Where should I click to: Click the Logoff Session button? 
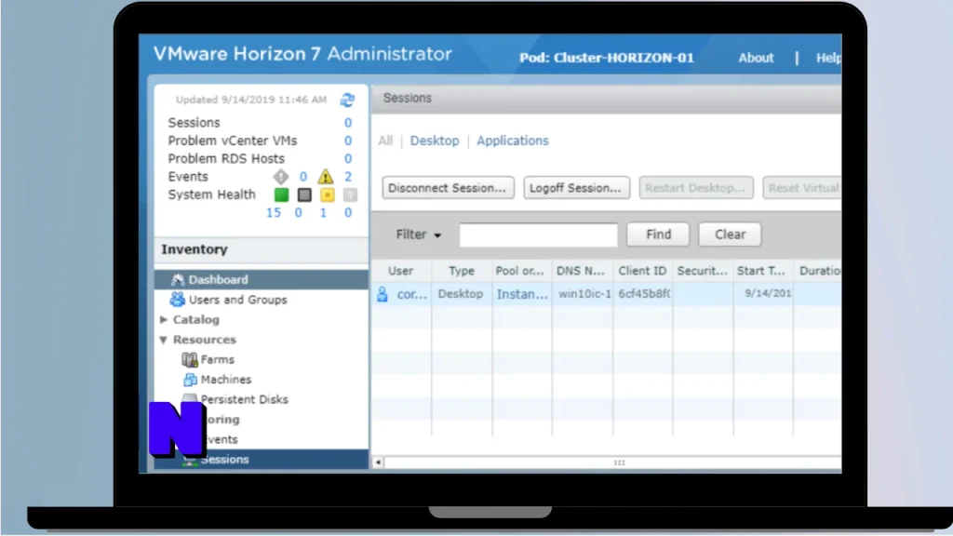coord(577,188)
